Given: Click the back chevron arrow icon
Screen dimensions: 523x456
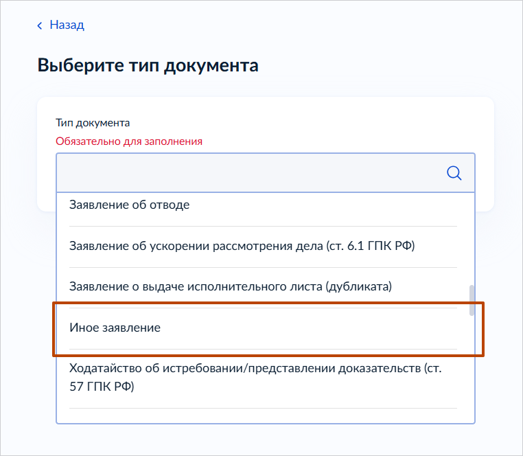Looking at the screenshot, I should (40, 25).
